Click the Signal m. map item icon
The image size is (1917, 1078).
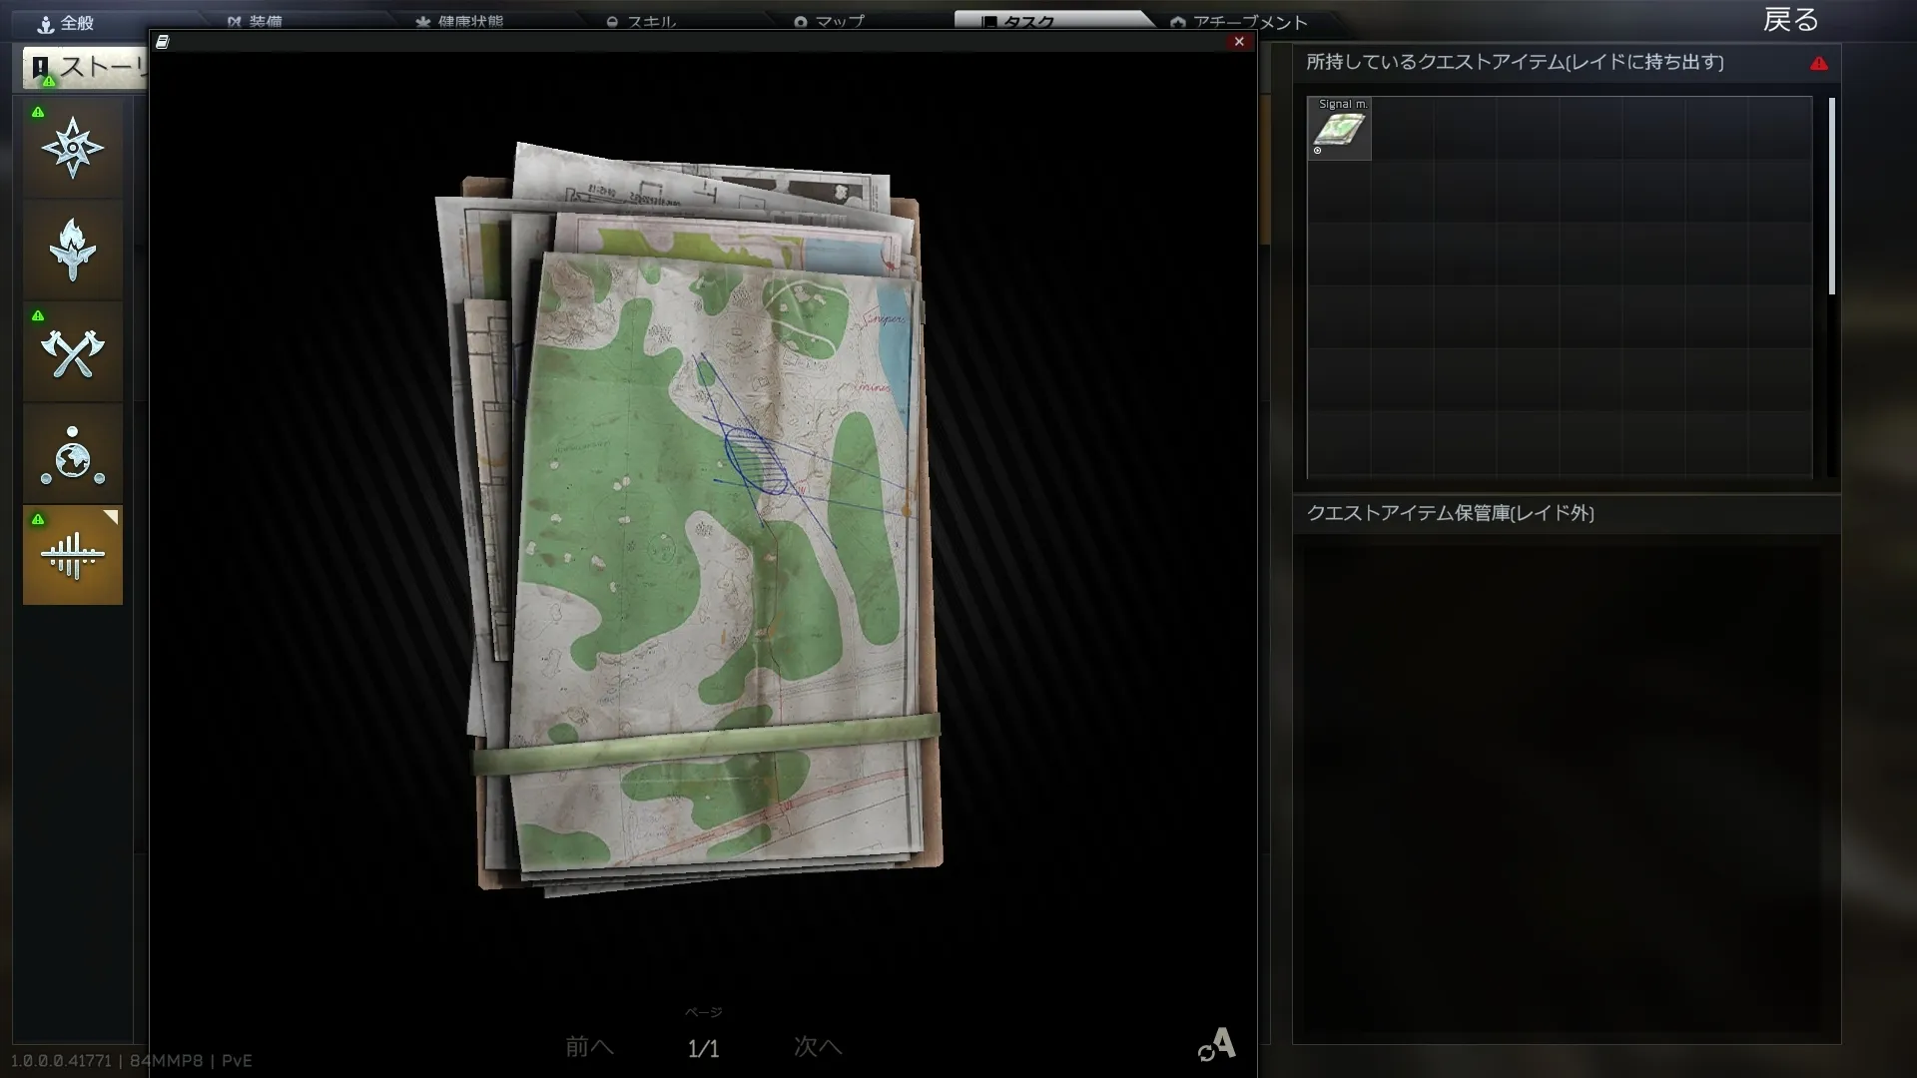point(1339,129)
